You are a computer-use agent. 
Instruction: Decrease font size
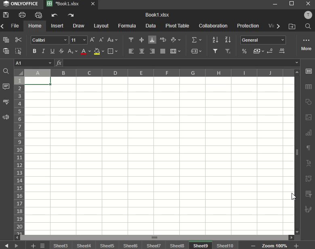[101, 40]
